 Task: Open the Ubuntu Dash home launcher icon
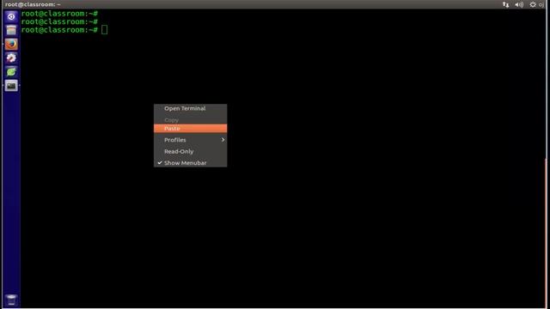click(11, 16)
